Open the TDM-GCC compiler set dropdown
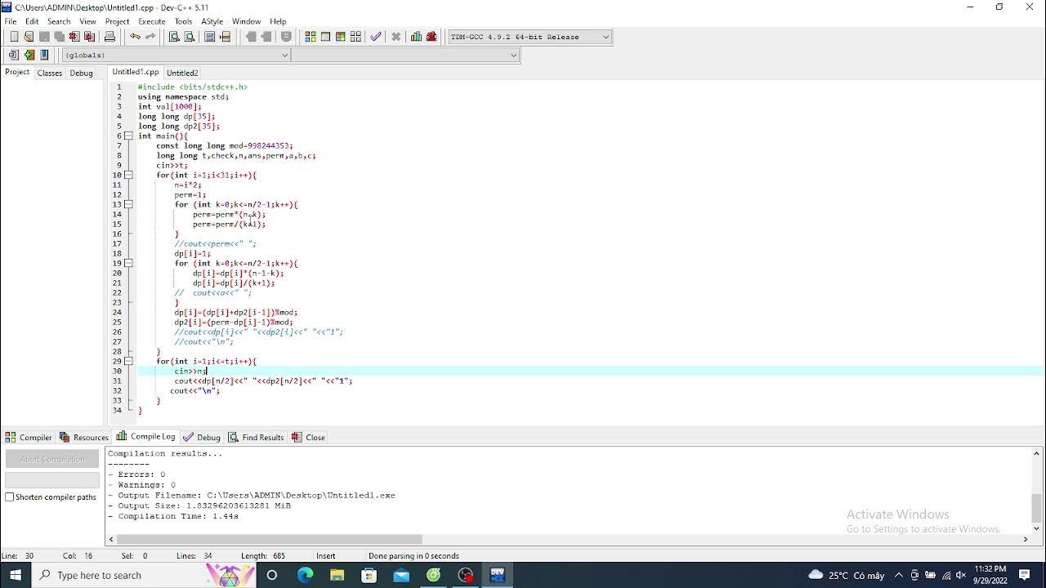1046x588 pixels. point(530,37)
